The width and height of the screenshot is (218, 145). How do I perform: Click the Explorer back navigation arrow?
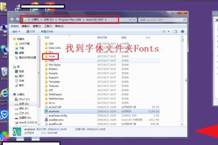click(x=13, y=20)
